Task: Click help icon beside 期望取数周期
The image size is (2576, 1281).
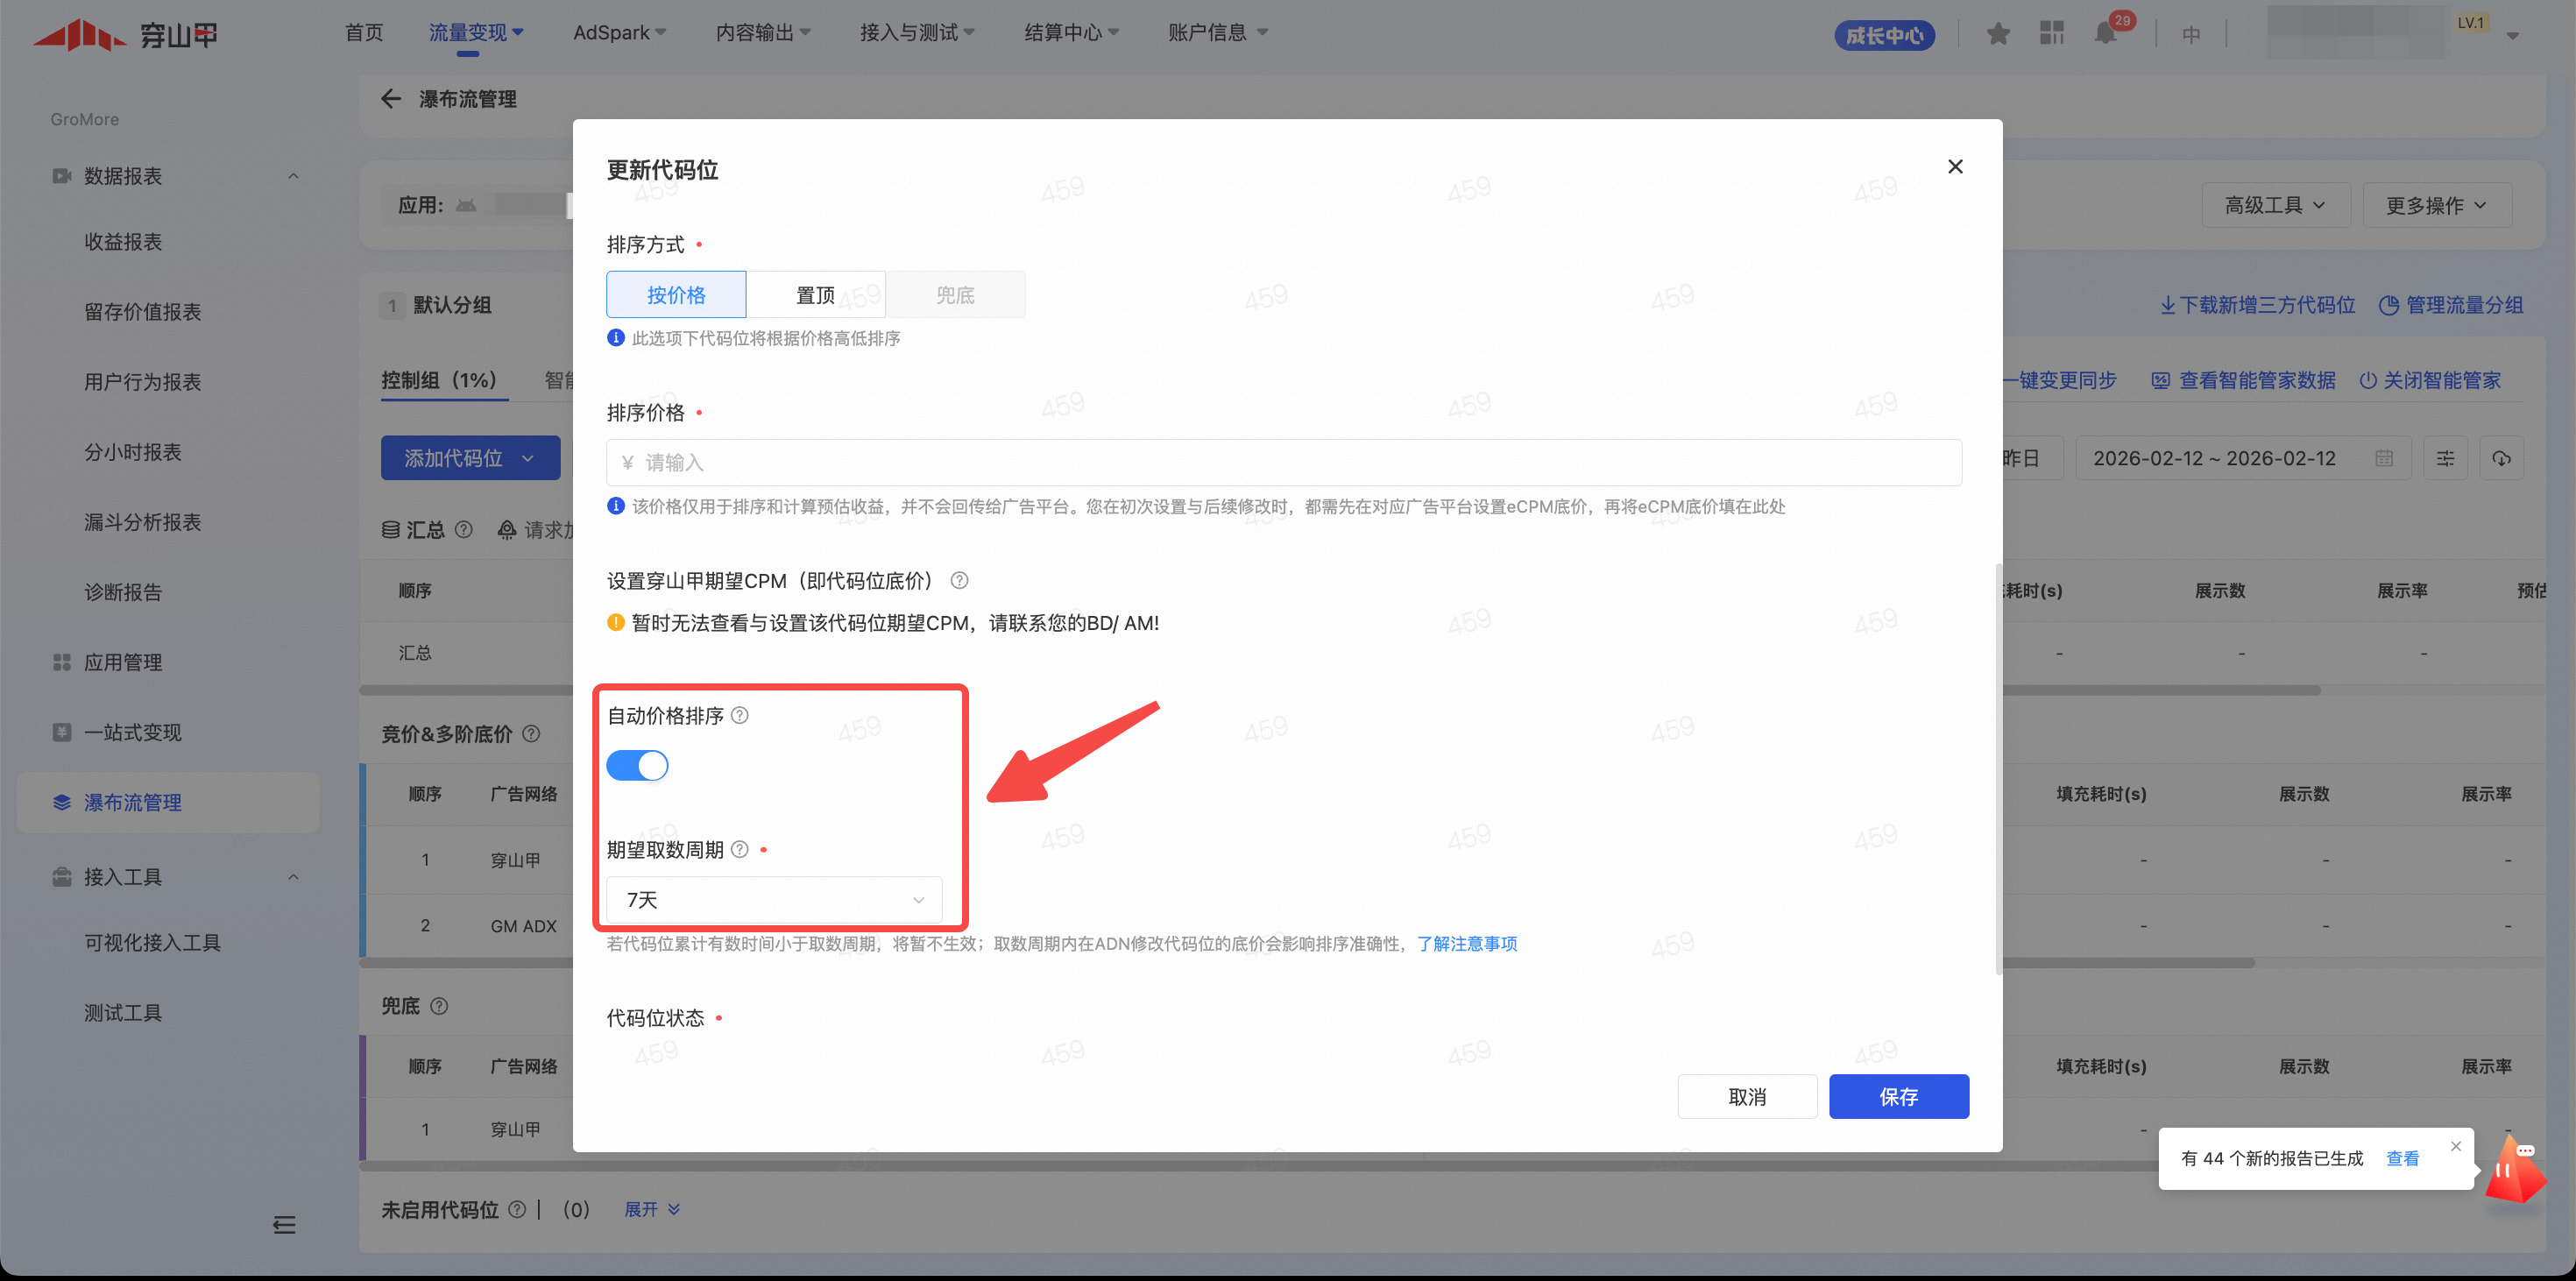Action: 740,850
